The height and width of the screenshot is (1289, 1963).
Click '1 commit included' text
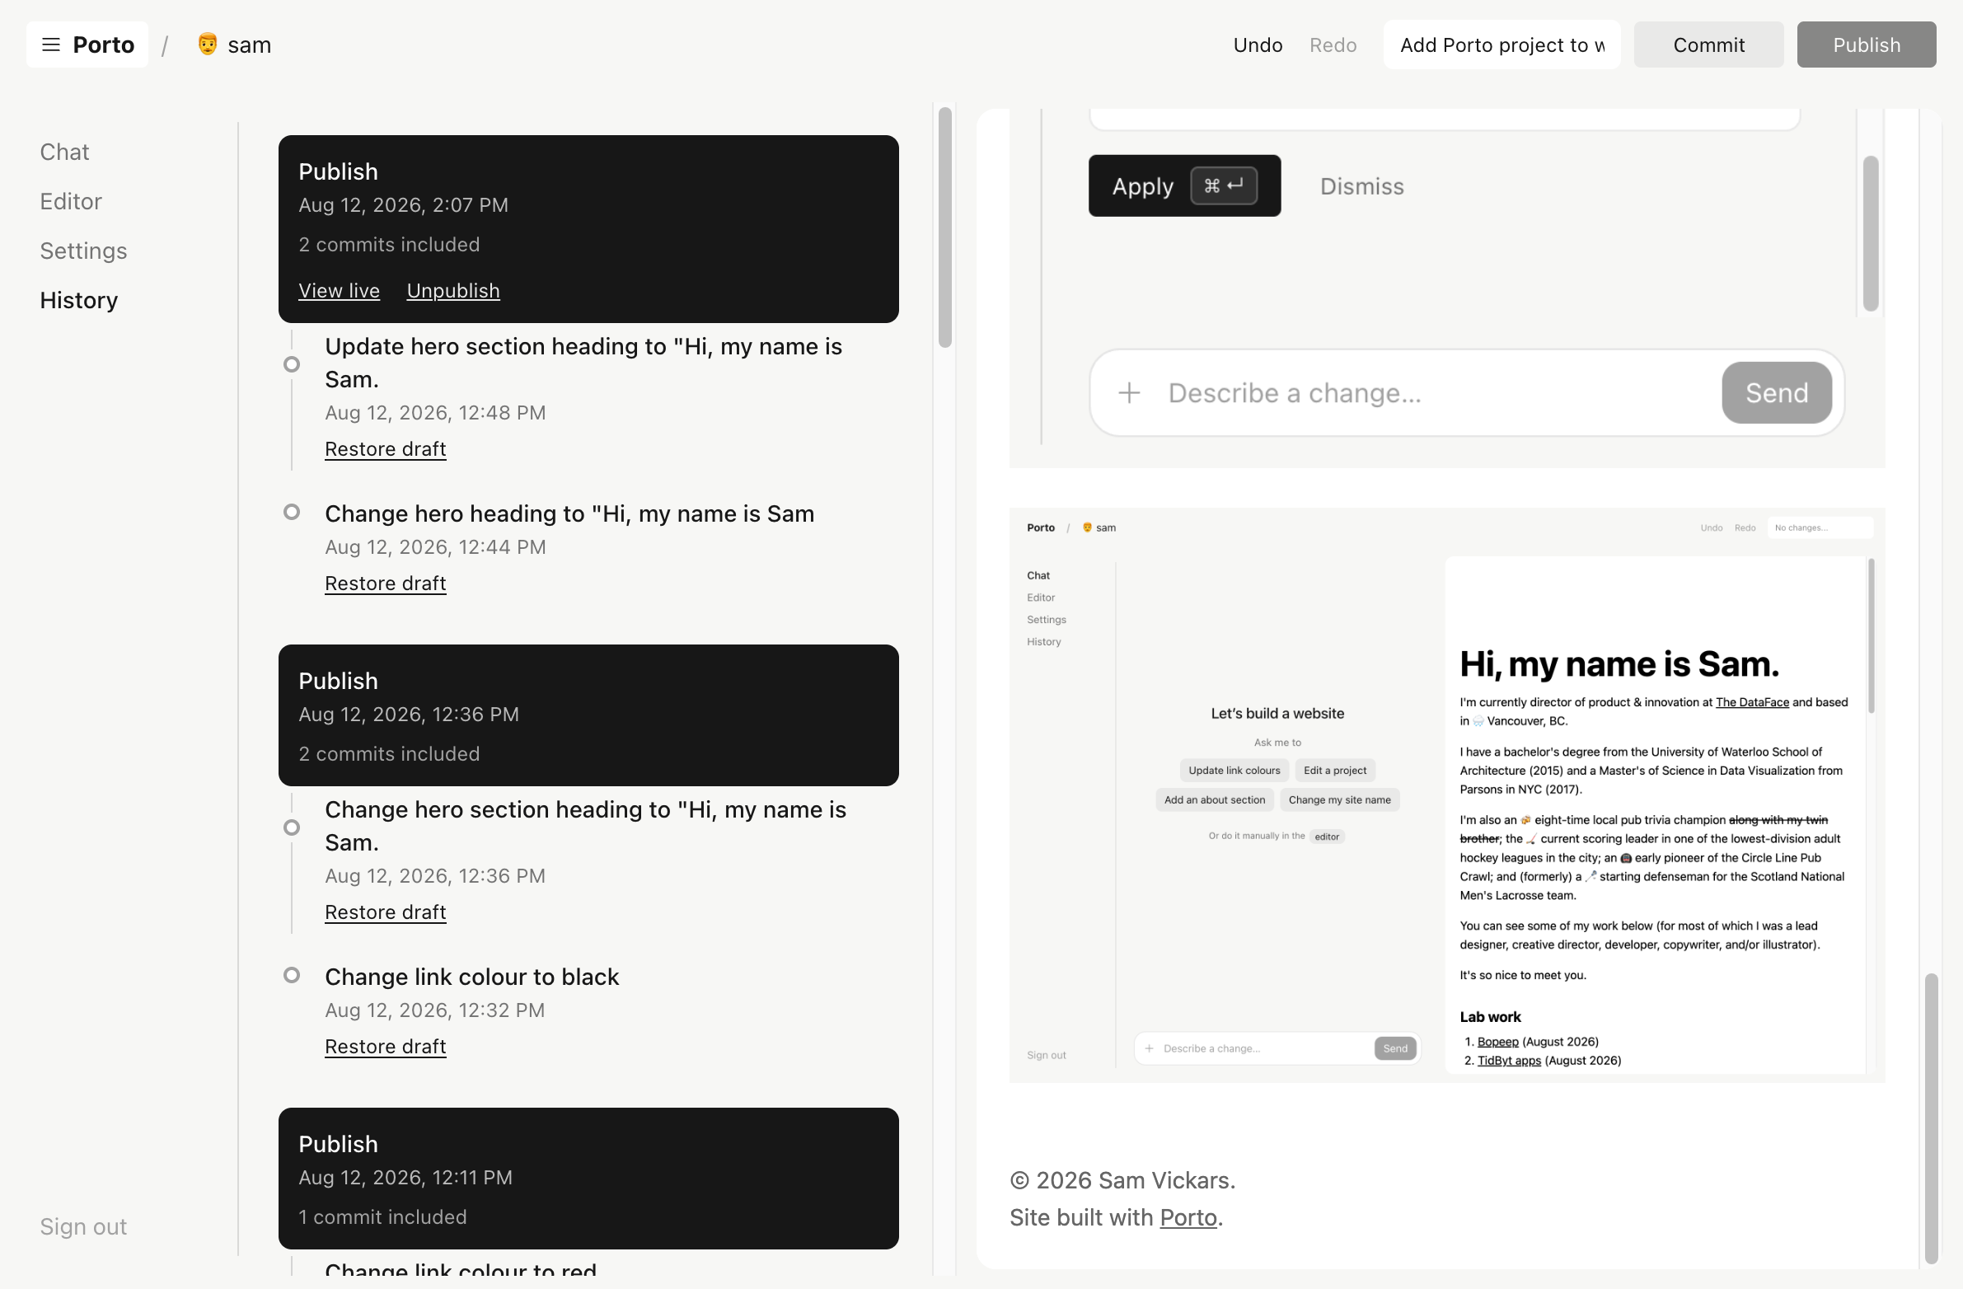(x=382, y=1216)
